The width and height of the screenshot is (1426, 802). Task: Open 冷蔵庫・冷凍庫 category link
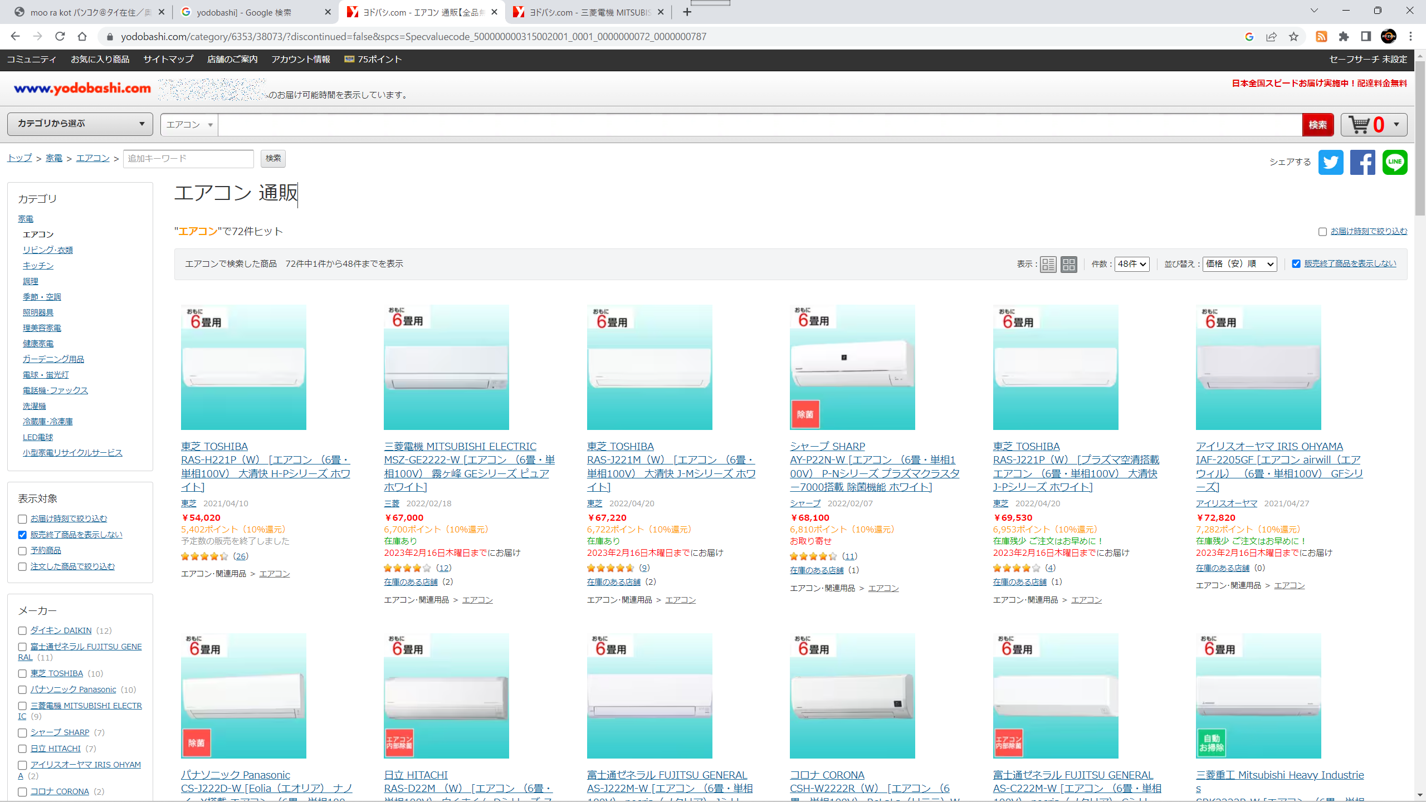tap(48, 422)
